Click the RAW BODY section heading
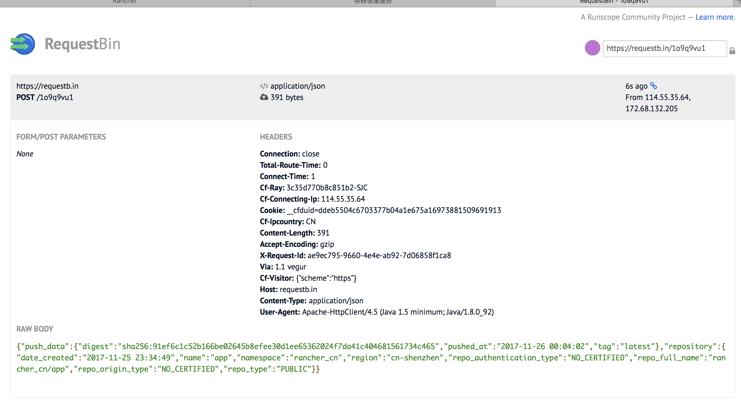Image resolution: width=741 pixels, height=418 pixels. [35, 329]
